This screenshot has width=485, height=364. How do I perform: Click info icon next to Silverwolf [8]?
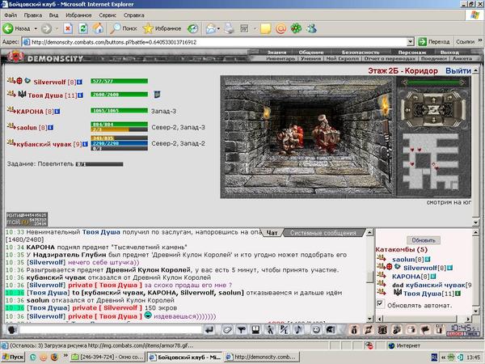(x=79, y=82)
